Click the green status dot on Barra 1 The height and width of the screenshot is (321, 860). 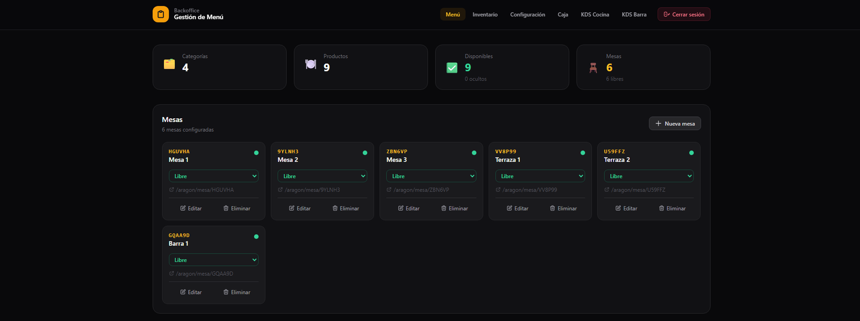(256, 237)
